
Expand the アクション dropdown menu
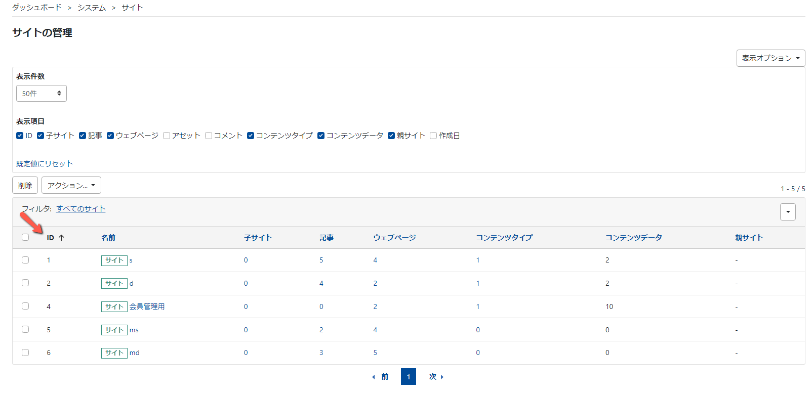pyautogui.click(x=71, y=186)
